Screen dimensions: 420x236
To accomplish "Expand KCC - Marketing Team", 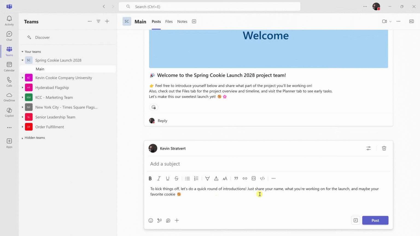I will (x=22, y=98).
